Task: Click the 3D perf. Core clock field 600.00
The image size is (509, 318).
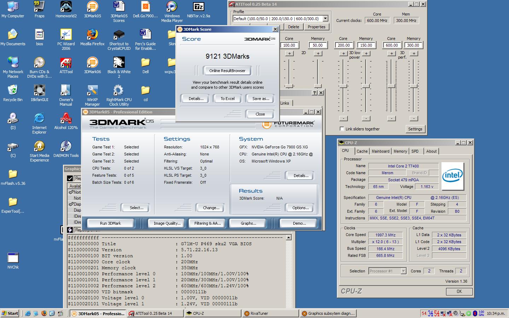Action: (391, 45)
